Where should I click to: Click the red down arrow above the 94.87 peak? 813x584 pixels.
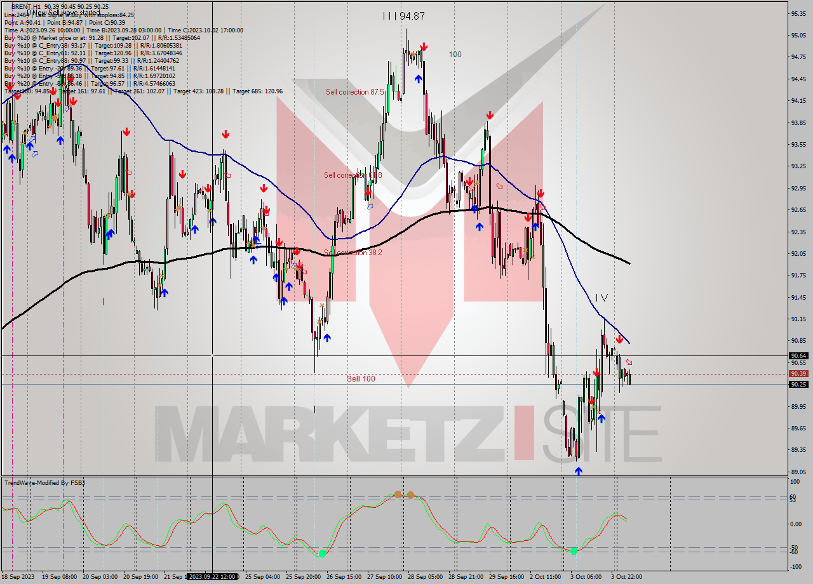423,47
